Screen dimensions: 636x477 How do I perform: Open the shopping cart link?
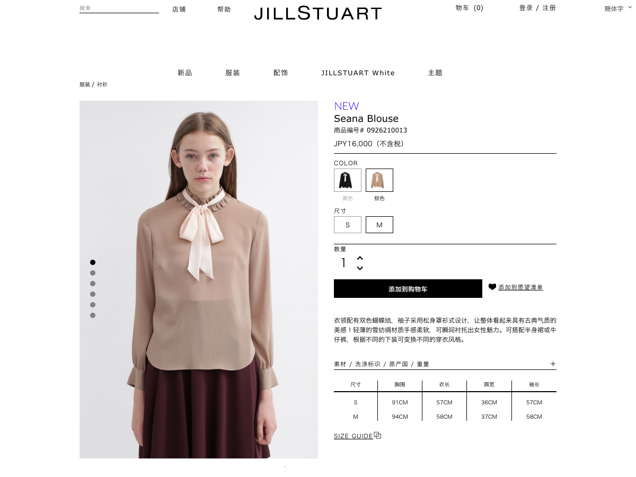coord(470,8)
